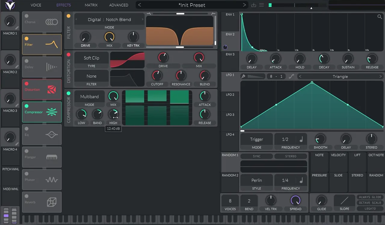The width and height of the screenshot is (385, 225).
Task: Click the ENV 2 modulation source dot
Action: coord(225,47)
